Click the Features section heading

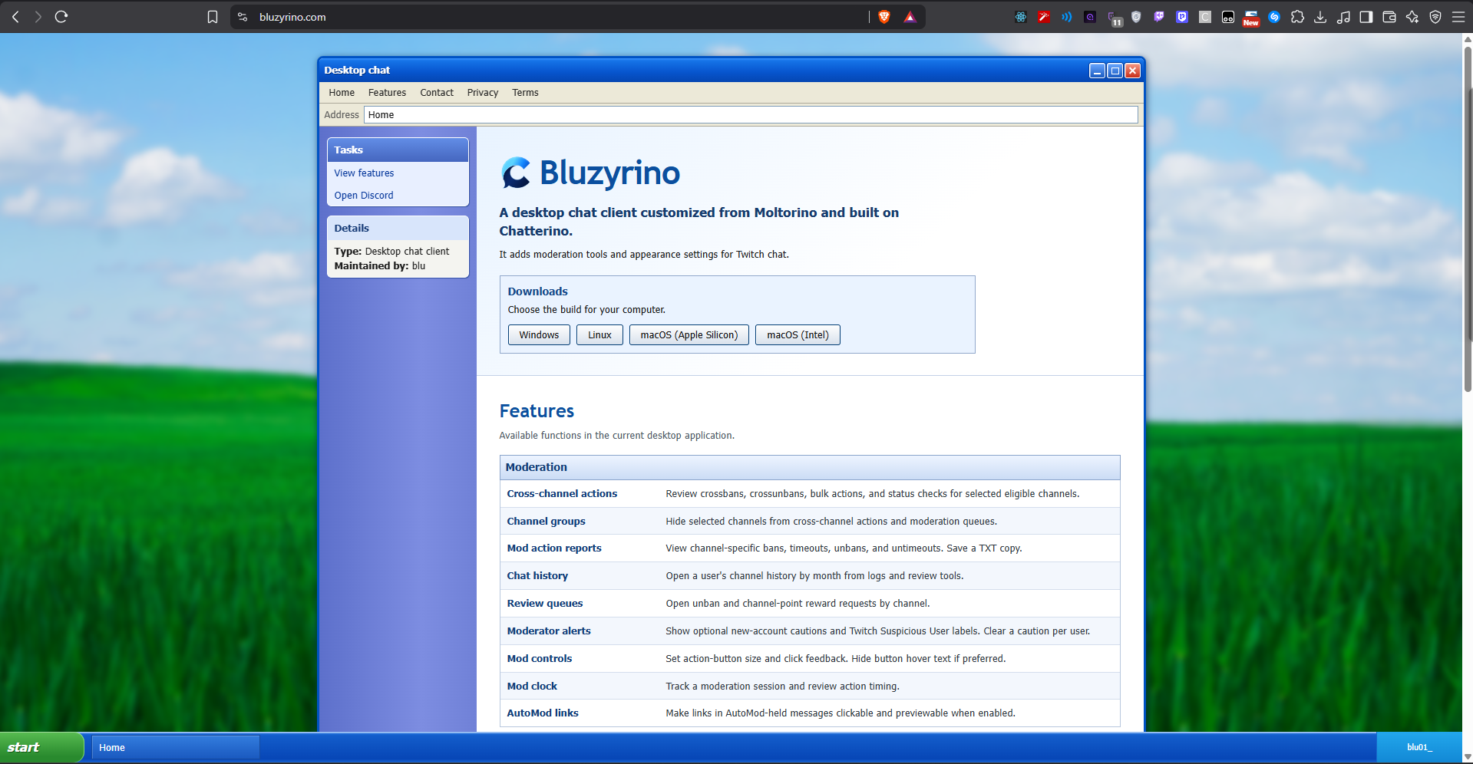coord(537,411)
